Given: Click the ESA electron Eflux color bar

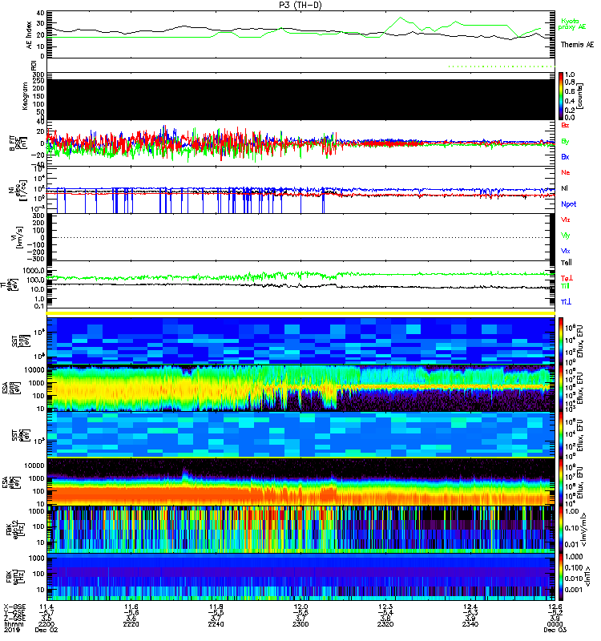Looking at the screenshot, I should coord(561,482).
